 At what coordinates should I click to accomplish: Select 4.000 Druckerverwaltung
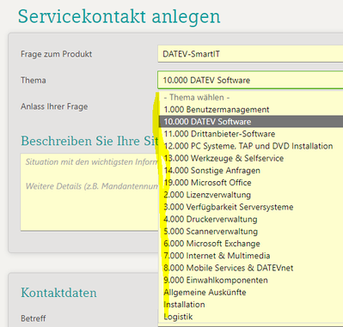pos(251,219)
